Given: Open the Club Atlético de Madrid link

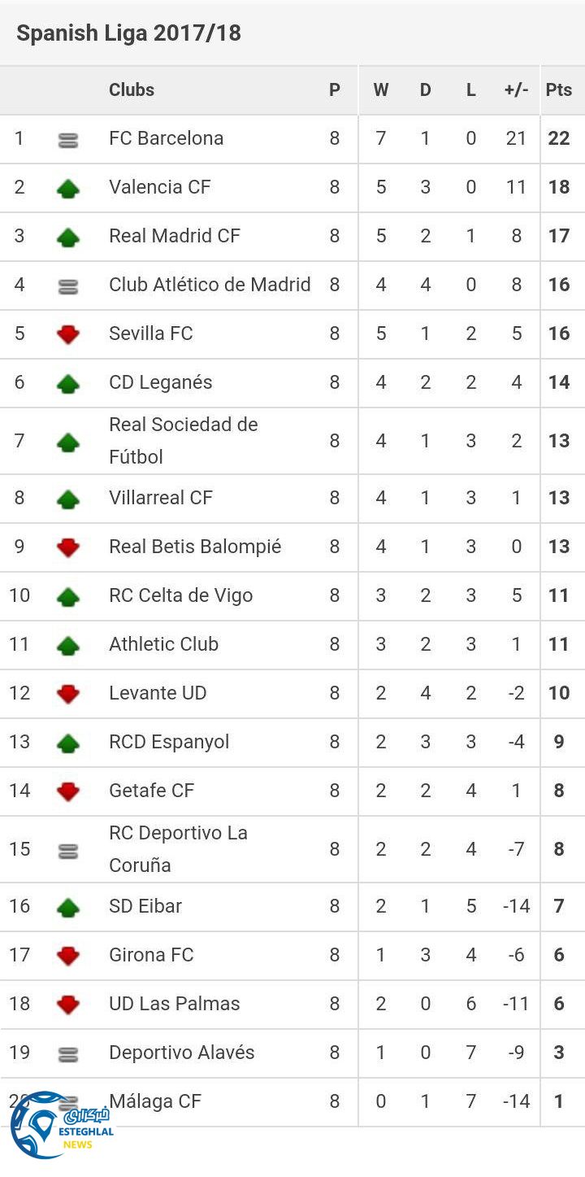Looking at the screenshot, I should (210, 285).
